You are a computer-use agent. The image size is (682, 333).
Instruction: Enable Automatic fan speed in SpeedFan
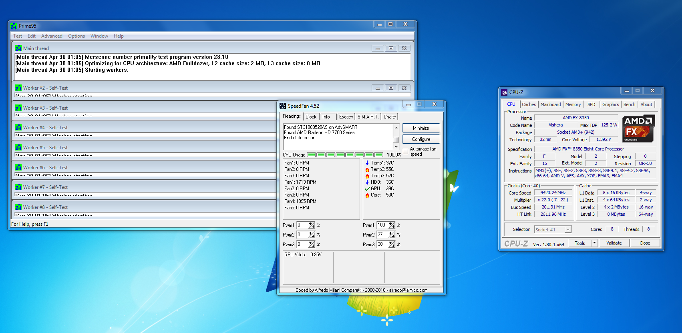click(406, 151)
